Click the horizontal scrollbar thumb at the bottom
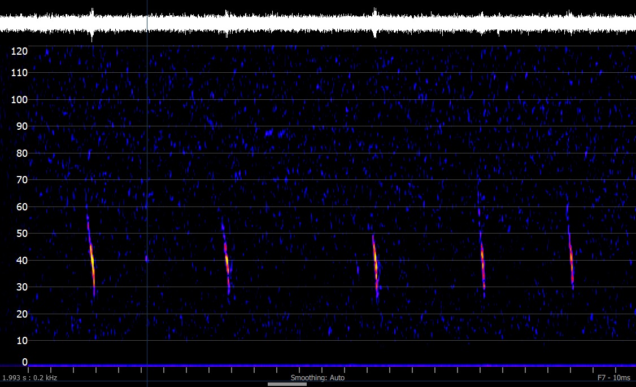Screen dimensions: 636x387 (287, 384)
